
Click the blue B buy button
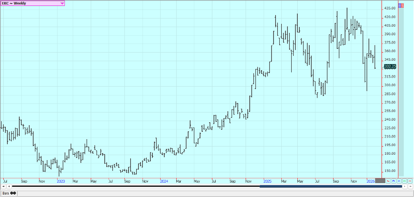click(x=400, y=5)
